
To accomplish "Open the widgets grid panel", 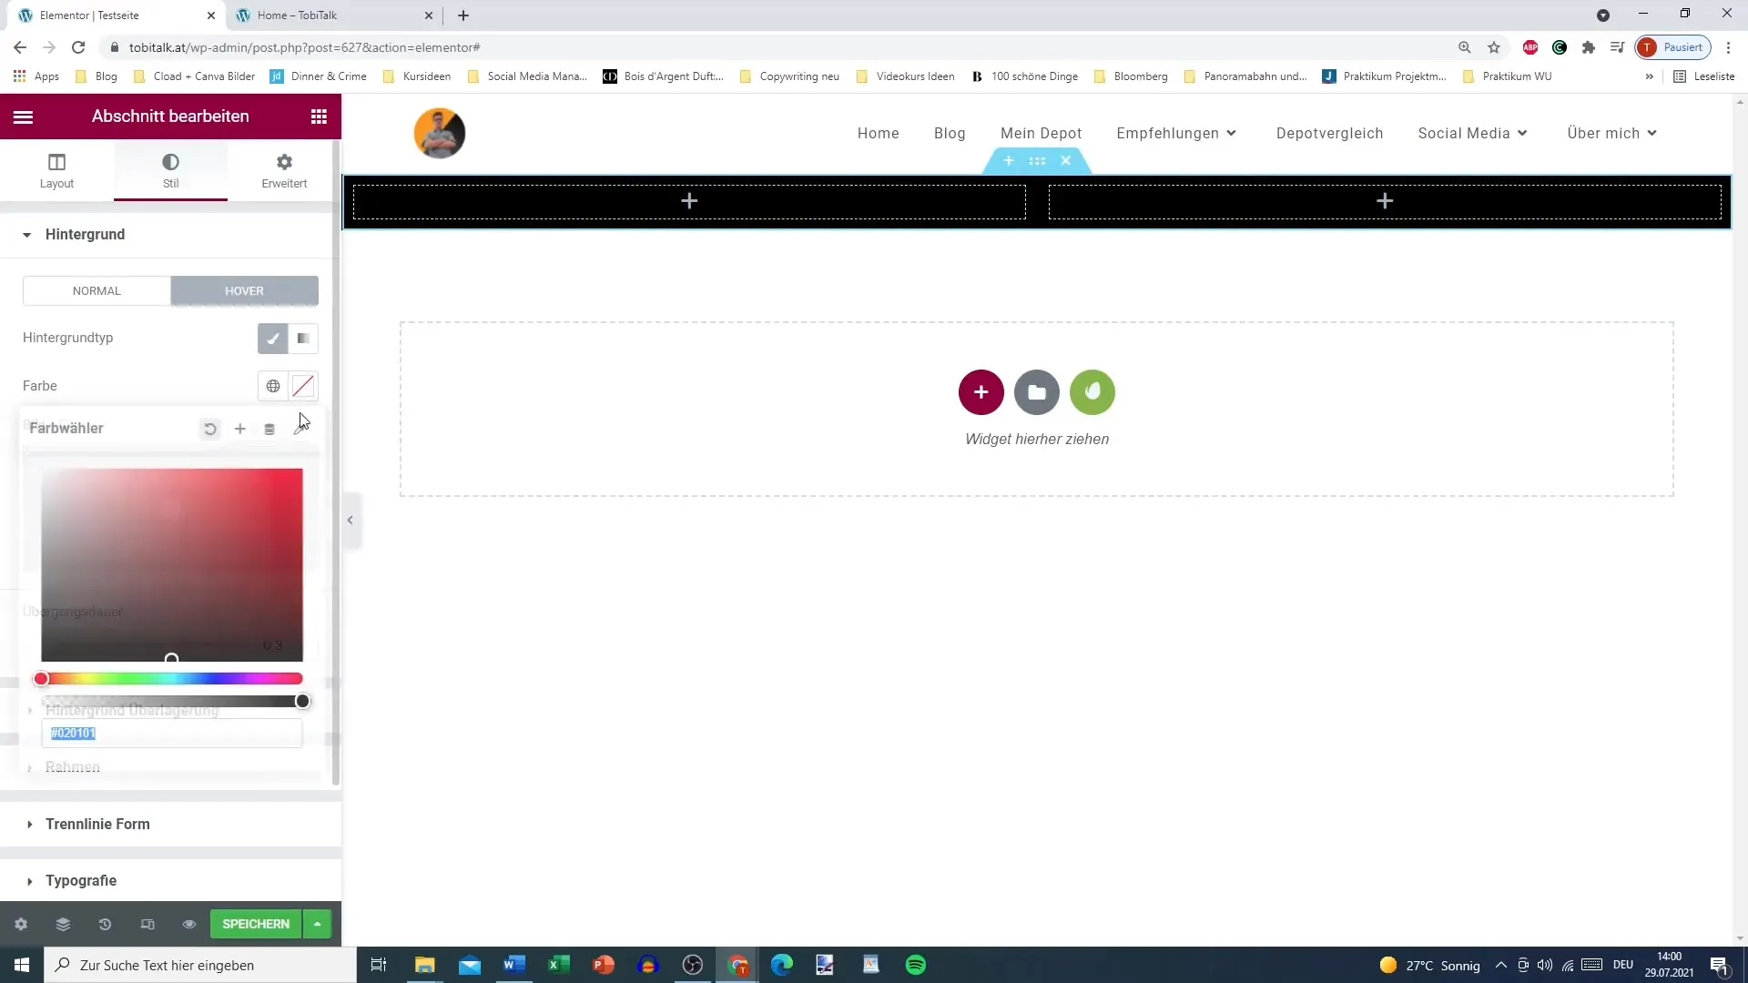I will pyautogui.click(x=319, y=117).
